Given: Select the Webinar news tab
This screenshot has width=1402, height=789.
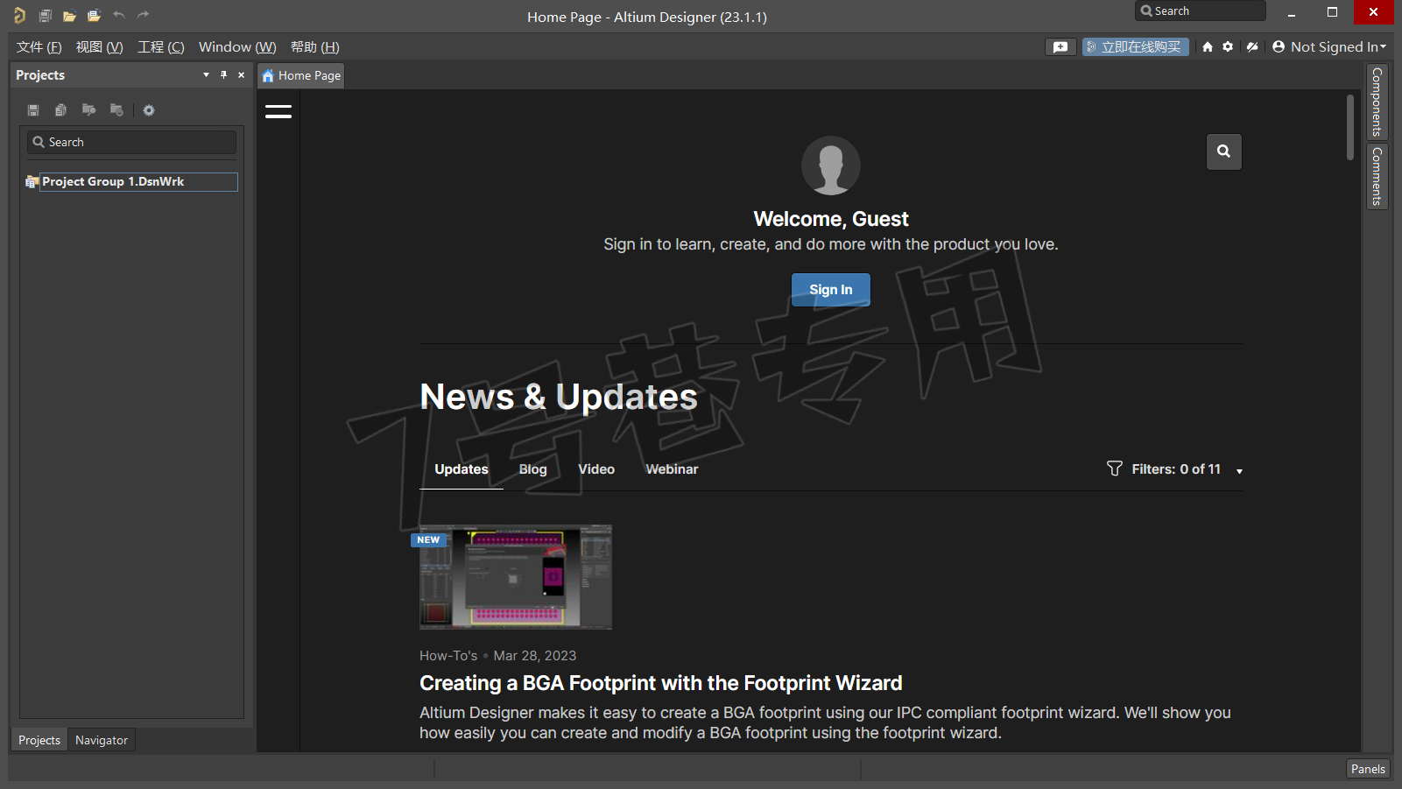Looking at the screenshot, I should click(x=672, y=469).
